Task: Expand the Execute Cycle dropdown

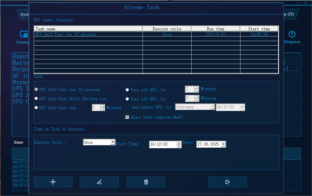Action: pyautogui.click(x=112, y=142)
